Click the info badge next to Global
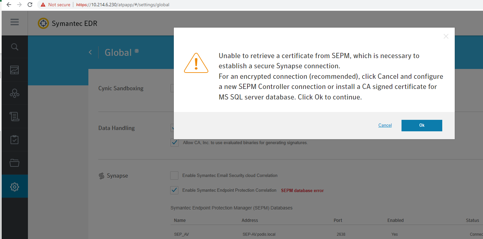This screenshot has width=483, height=239. (x=137, y=51)
